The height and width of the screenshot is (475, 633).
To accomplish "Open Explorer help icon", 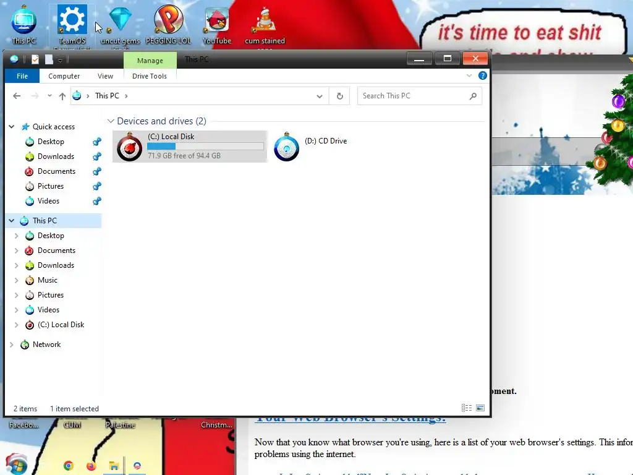I will (482, 75).
